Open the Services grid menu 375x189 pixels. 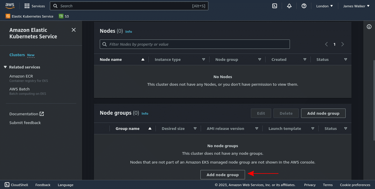click(35, 6)
